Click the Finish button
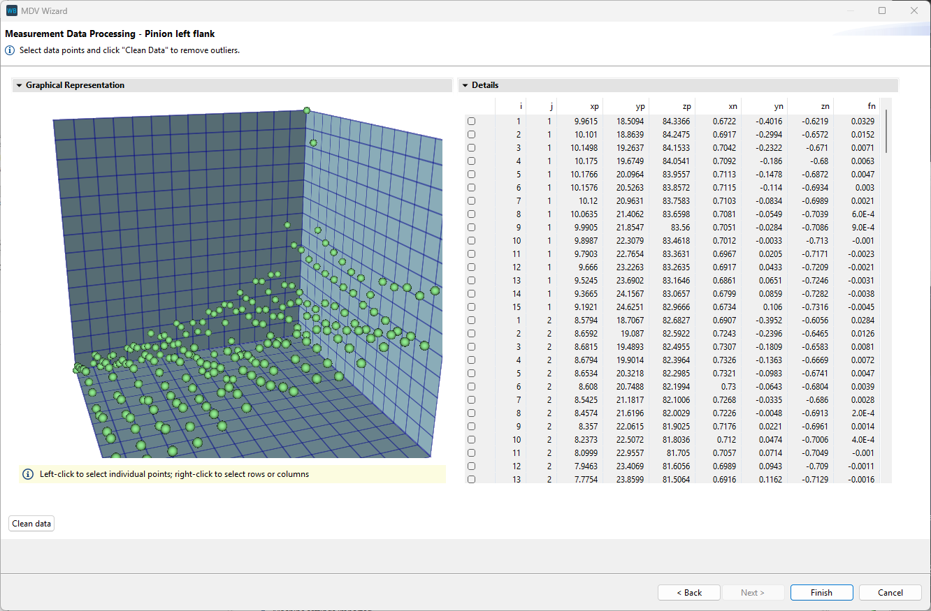 coord(821,593)
